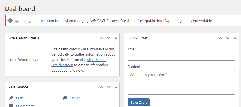Image resolution: width=241 pixels, height=107 pixels.
Task: Click the At a Glance widget title
Action: click(x=18, y=87)
